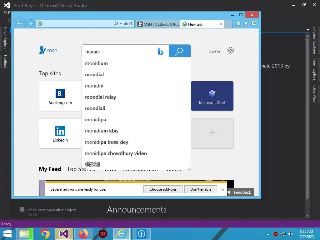Open the Class View side tab

[315, 94]
